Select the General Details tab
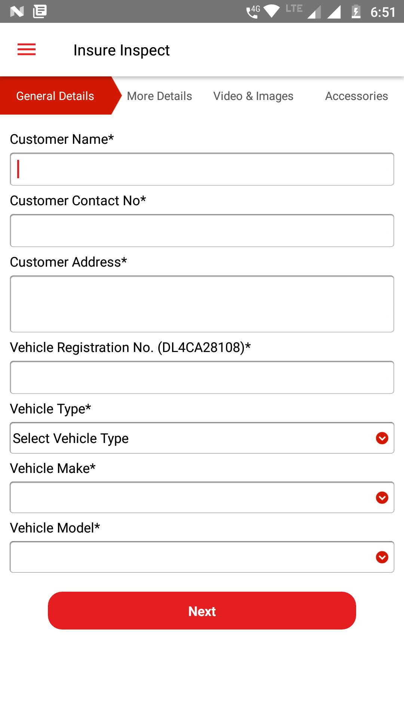 click(55, 96)
